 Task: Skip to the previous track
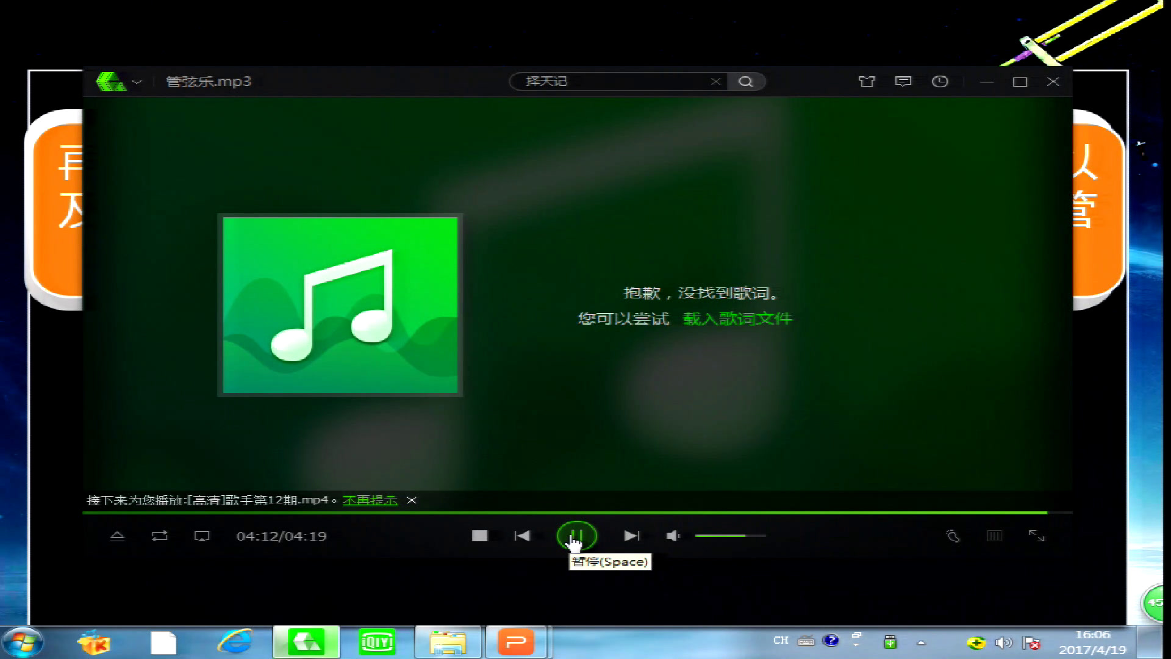click(x=522, y=536)
